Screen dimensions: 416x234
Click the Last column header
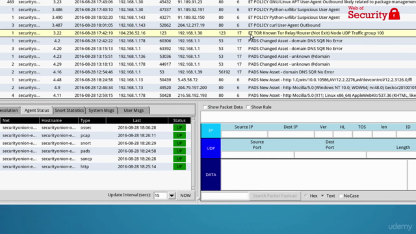[137, 120]
